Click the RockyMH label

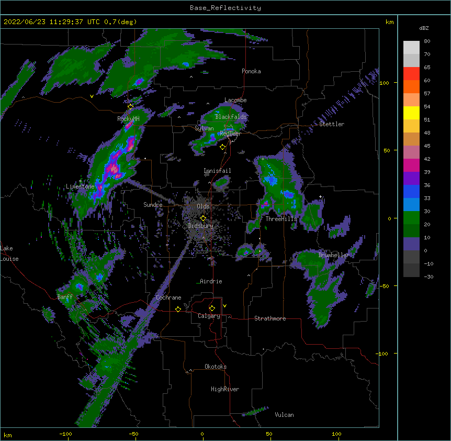[x=128, y=119]
